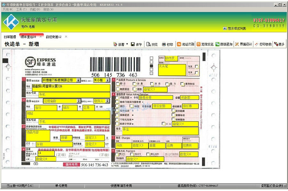
Task: Enable the 保价 insurance checkbox
Action: click(117, 106)
